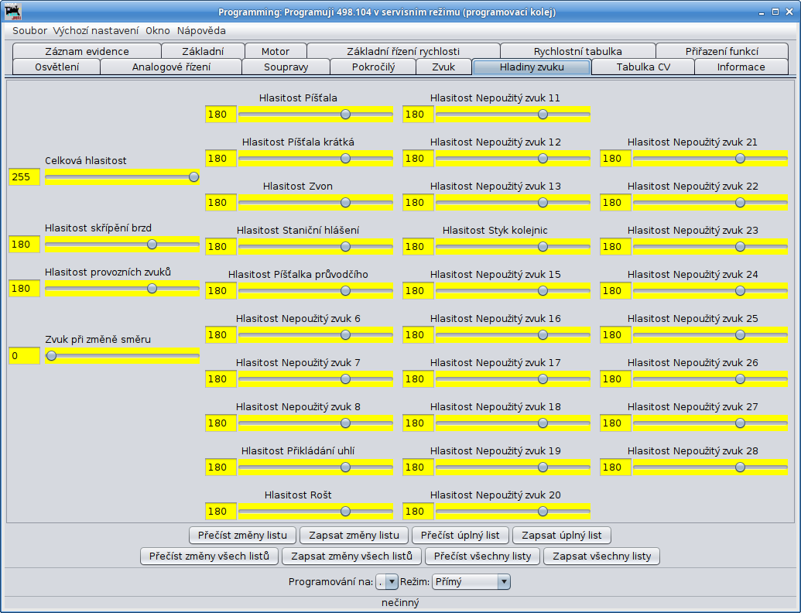
Task: Click the Hlasitost skřípění brzd value field
Action: (x=24, y=245)
